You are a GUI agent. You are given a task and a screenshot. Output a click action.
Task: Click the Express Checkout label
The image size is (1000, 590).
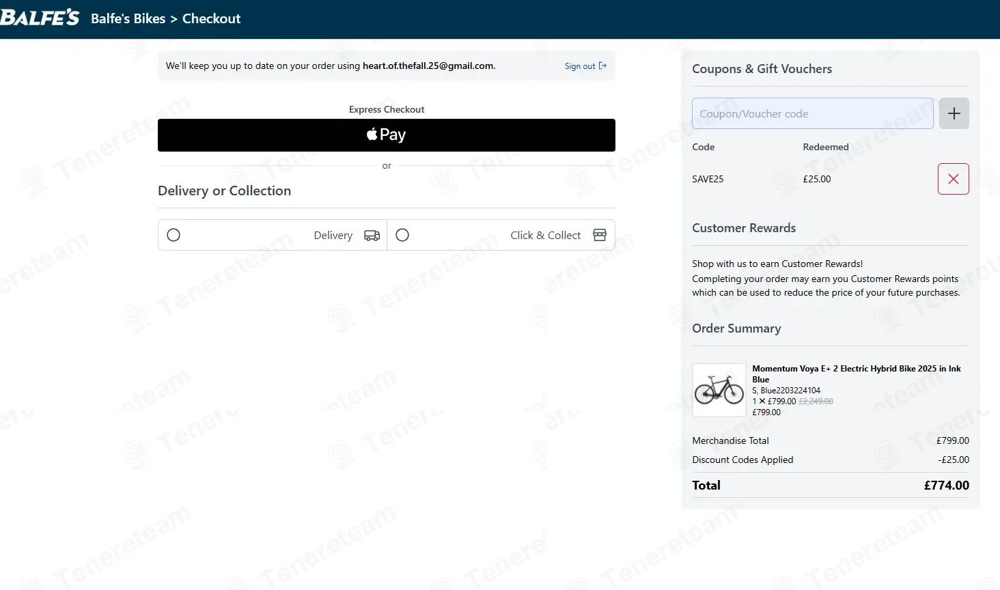pyautogui.click(x=387, y=109)
